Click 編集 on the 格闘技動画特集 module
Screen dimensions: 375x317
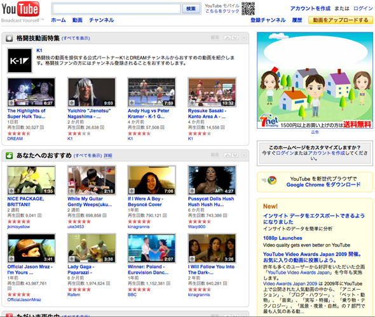tap(215, 37)
